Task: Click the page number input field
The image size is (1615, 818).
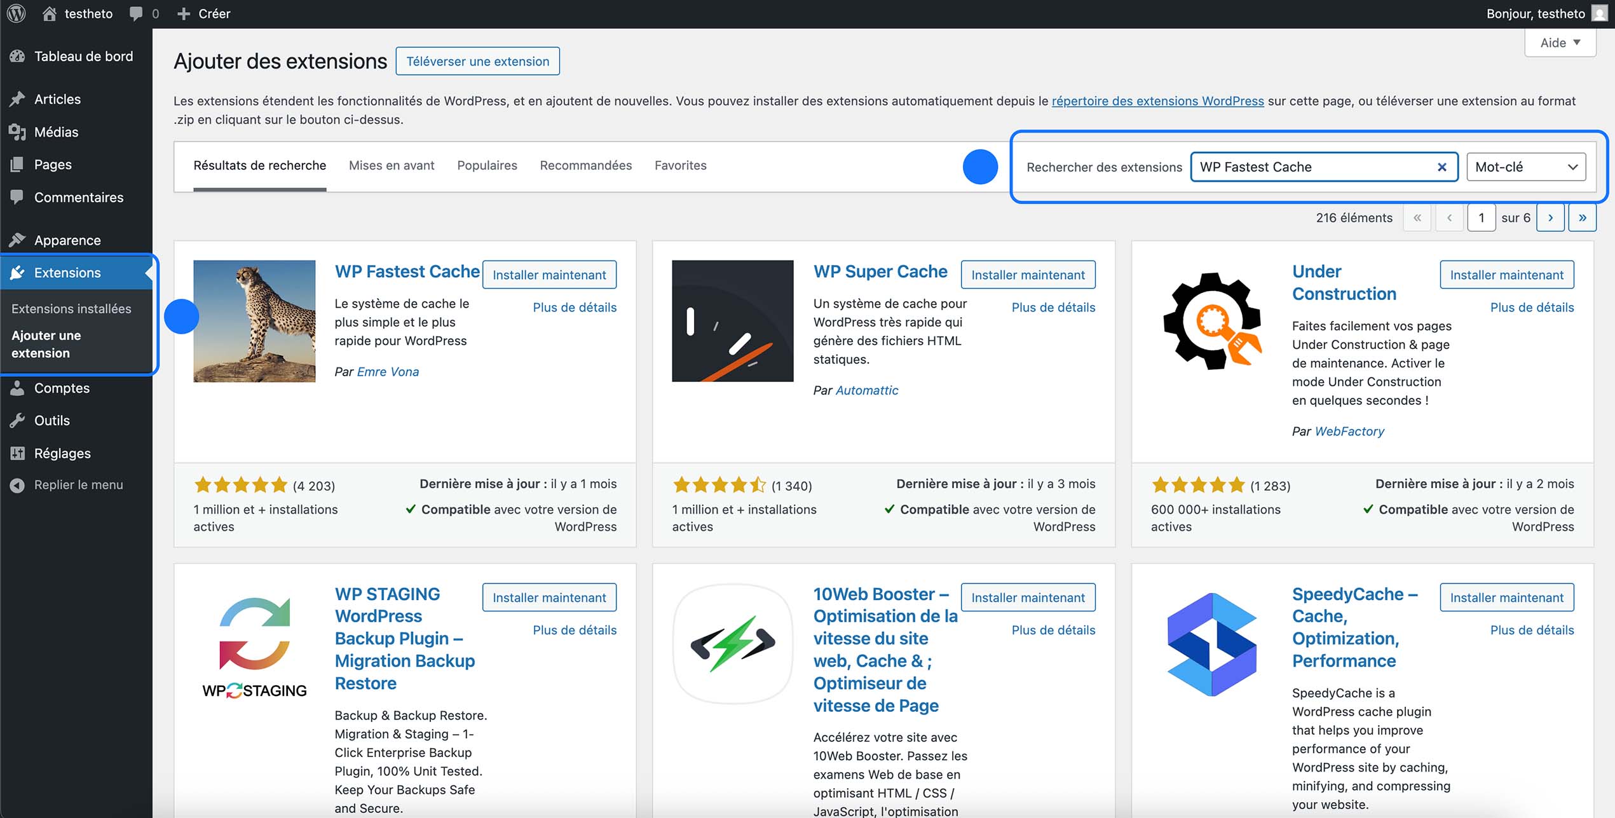Action: coord(1482,217)
